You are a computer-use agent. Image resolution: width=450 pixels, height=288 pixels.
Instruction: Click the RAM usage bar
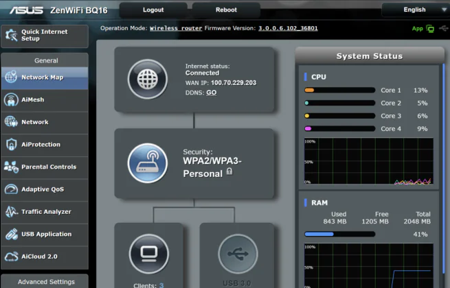(340, 234)
